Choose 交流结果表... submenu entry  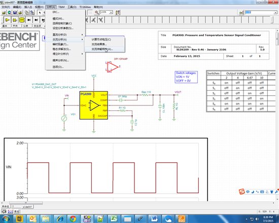click(104, 44)
